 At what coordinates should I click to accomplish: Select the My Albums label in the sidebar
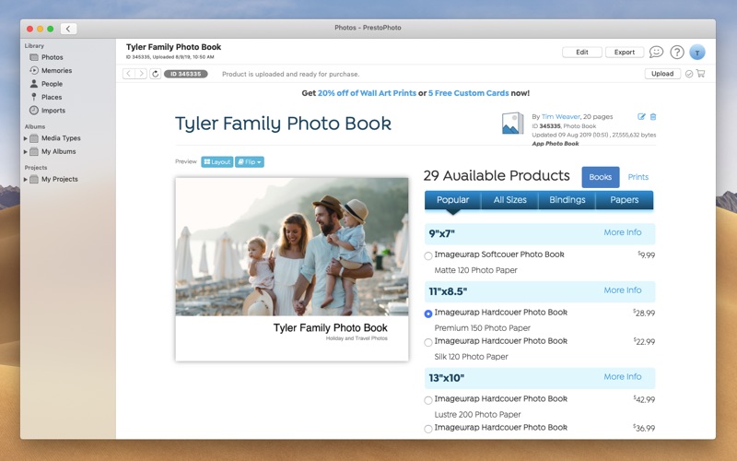(x=58, y=151)
